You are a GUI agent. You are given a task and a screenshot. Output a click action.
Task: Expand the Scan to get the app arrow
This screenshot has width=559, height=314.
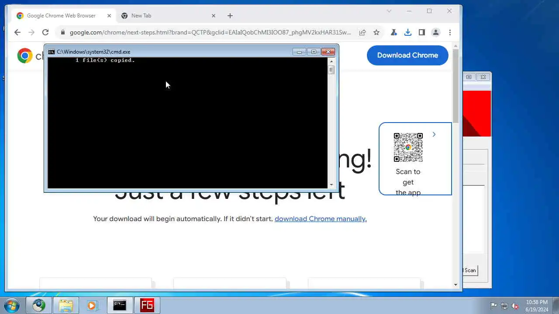pyautogui.click(x=434, y=134)
